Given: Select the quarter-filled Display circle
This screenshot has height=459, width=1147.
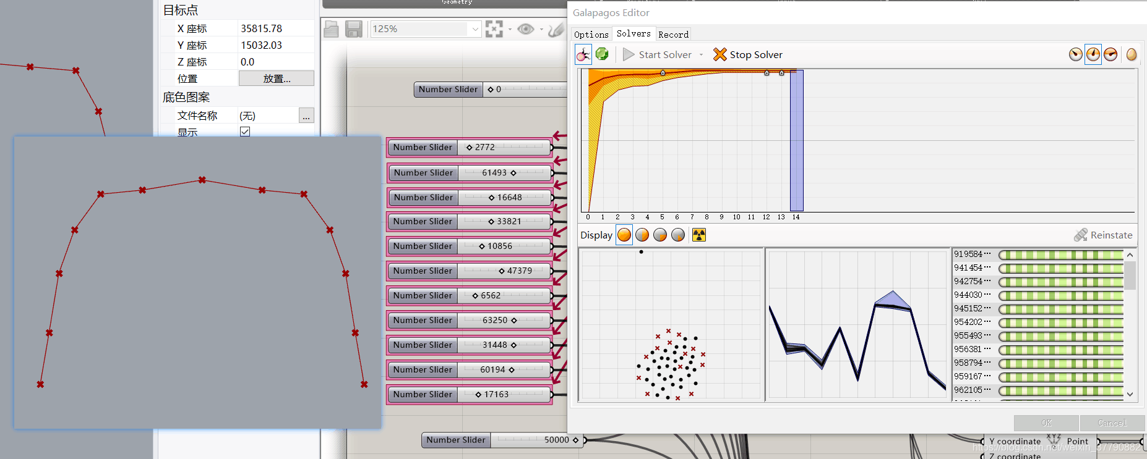Looking at the screenshot, I should [660, 235].
